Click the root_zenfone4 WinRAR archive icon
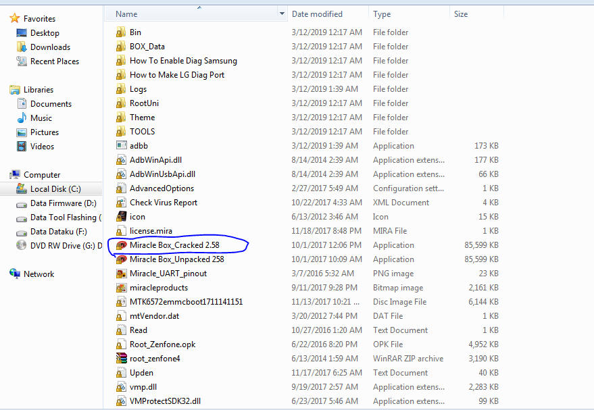Image resolution: width=594 pixels, height=410 pixels. (x=121, y=358)
